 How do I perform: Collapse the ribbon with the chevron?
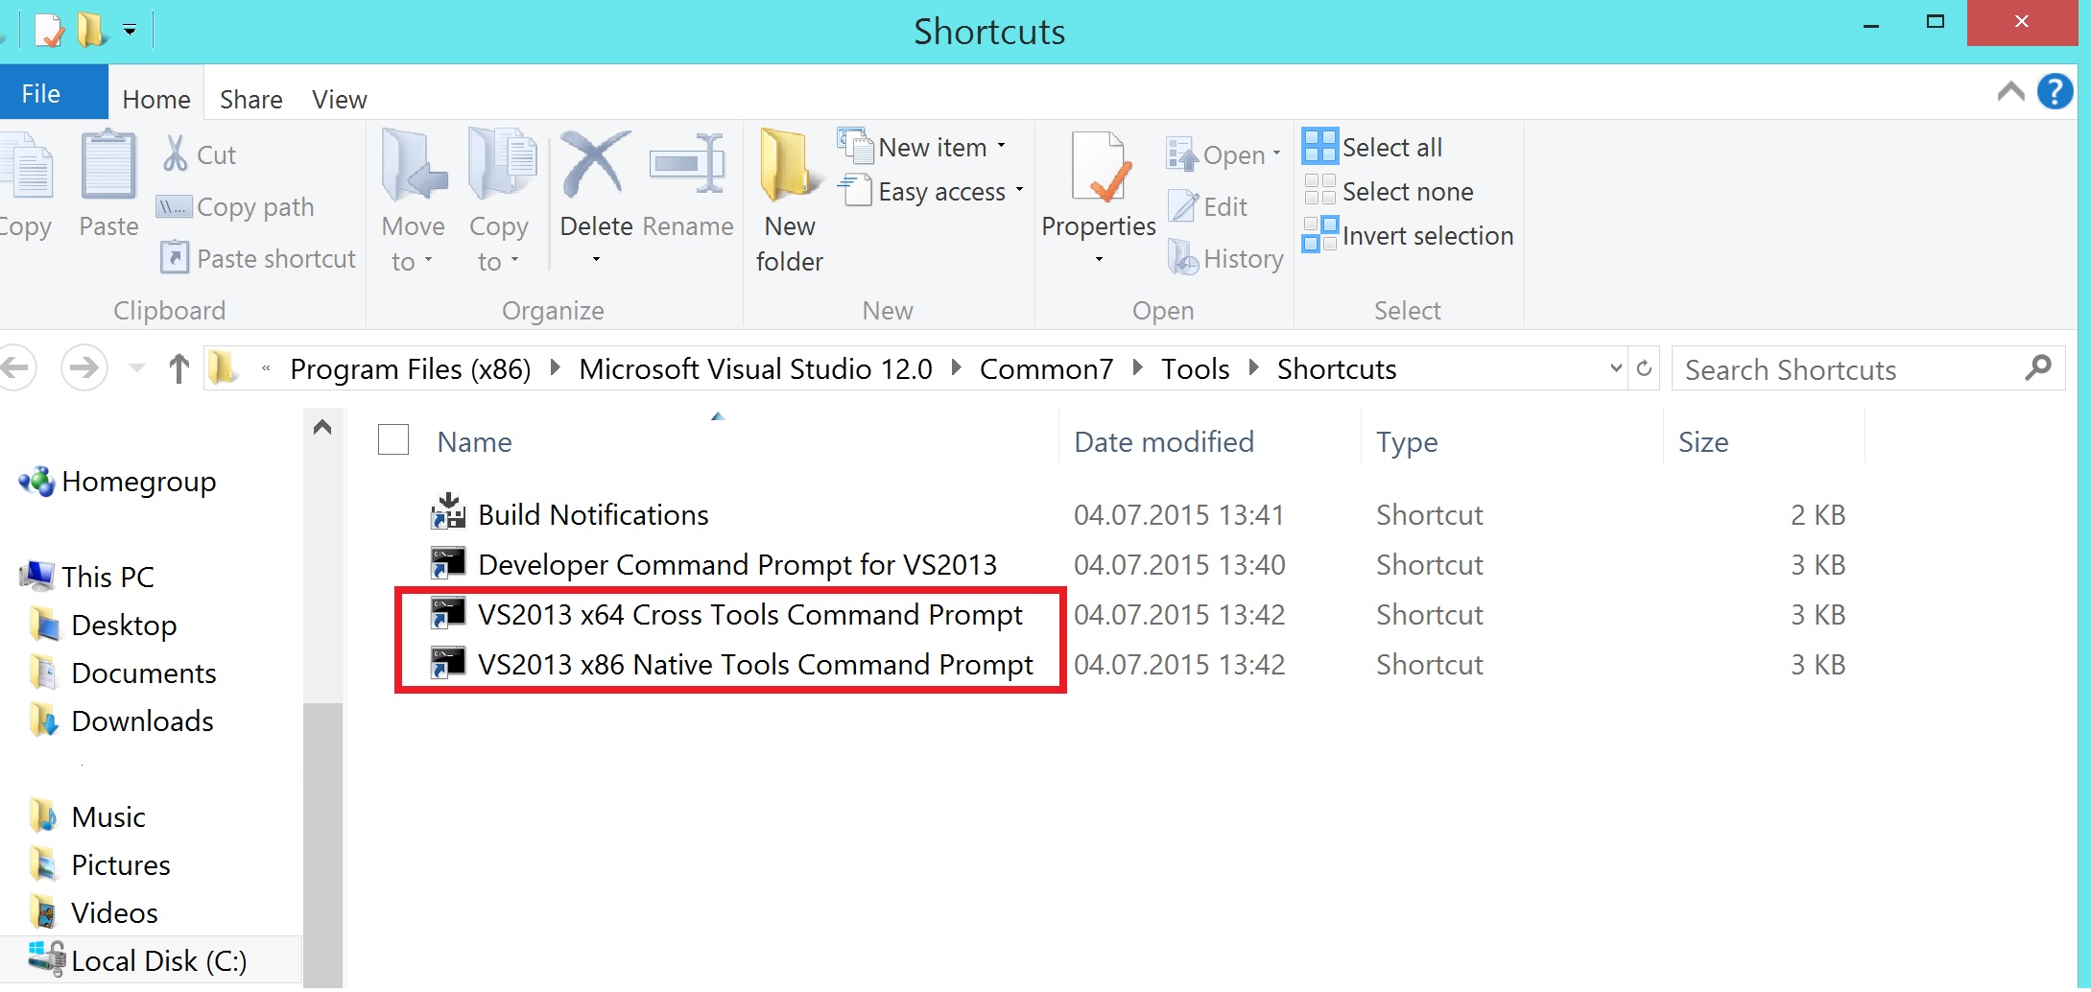(2010, 92)
